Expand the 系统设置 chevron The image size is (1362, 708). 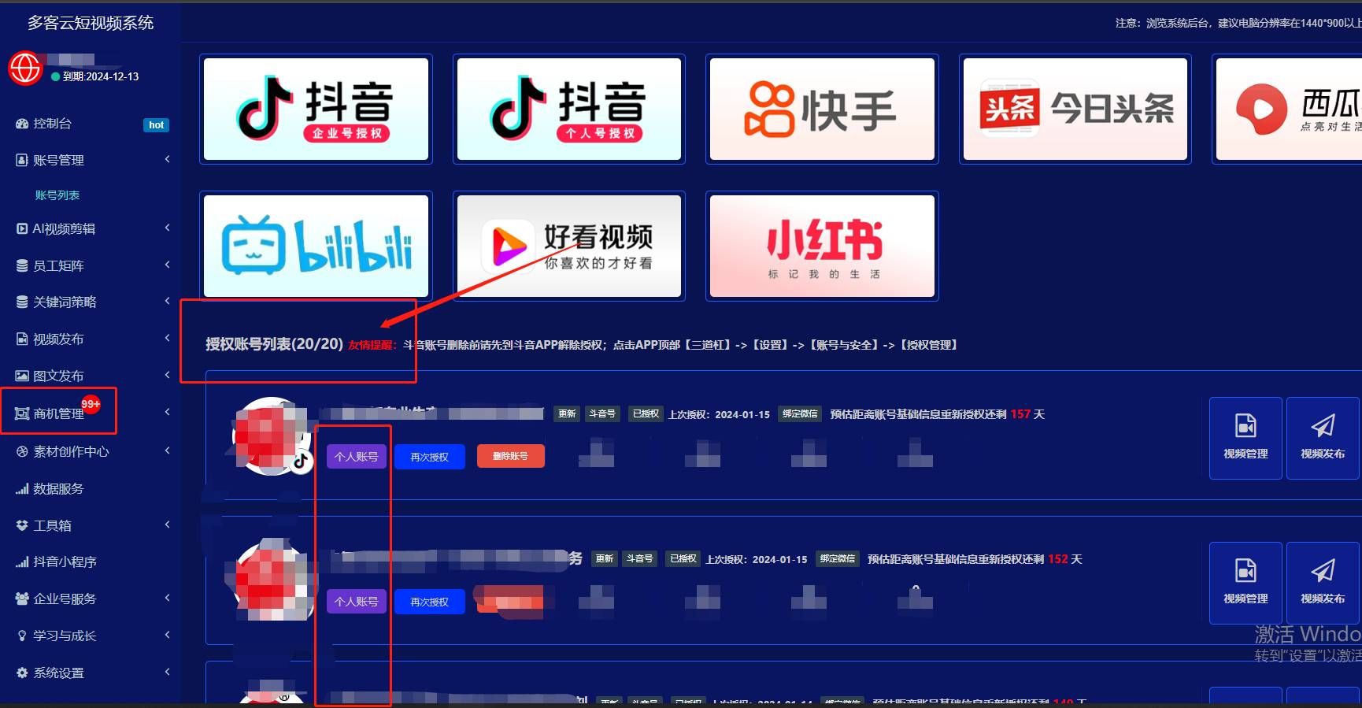coord(167,673)
